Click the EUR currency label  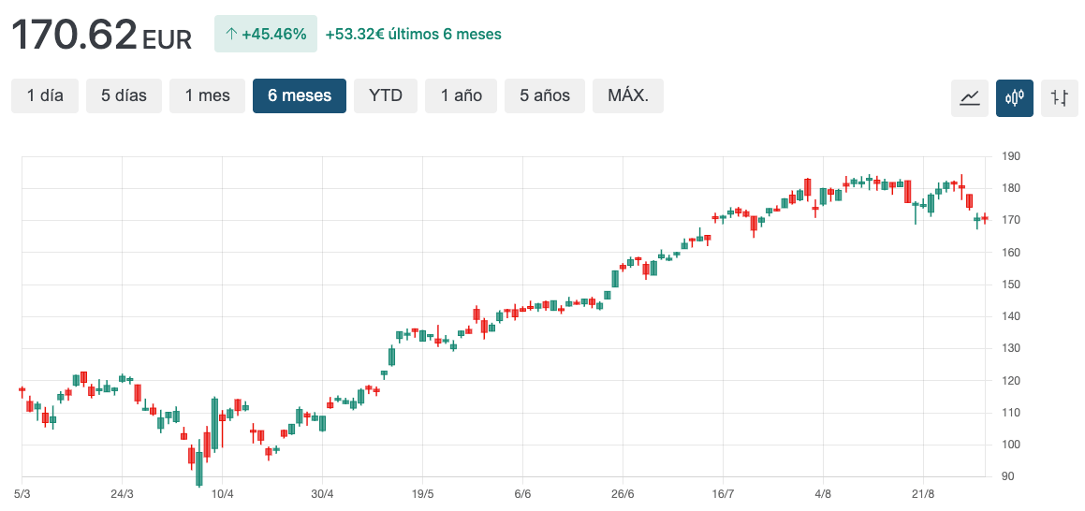[x=167, y=40]
